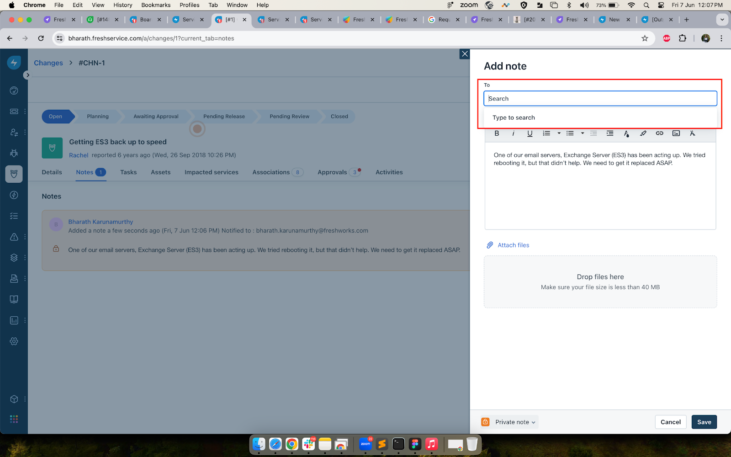Viewport: 731px width, 457px height.
Task: Open the Assets layers icon in sidebar
Action: coord(14,258)
